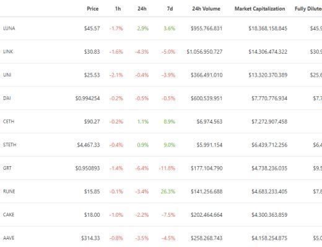
Task: Click RUNE 7d change 26.3%
Action: pyautogui.click(x=168, y=191)
